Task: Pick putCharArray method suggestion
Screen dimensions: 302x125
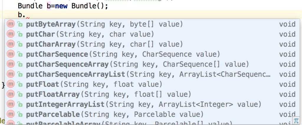Action: coord(151,44)
